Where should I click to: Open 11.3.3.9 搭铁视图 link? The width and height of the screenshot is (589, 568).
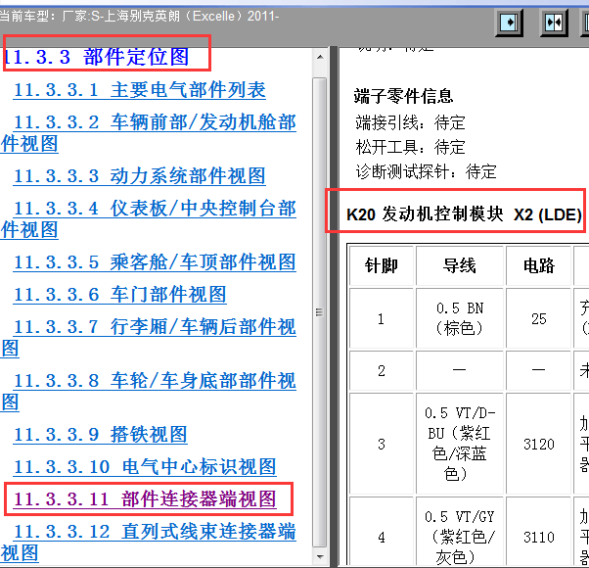[101, 435]
